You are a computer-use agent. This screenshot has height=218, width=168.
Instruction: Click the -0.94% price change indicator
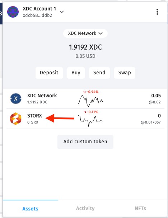[x=91, y=92]
